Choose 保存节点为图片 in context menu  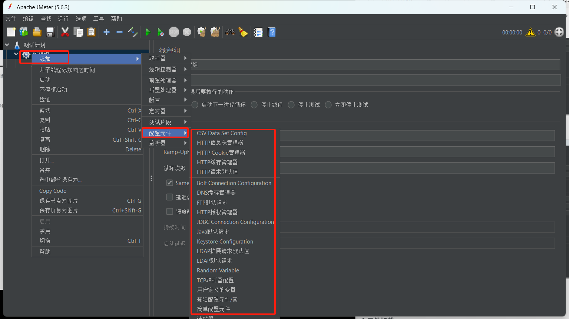(x=87, y=201)
